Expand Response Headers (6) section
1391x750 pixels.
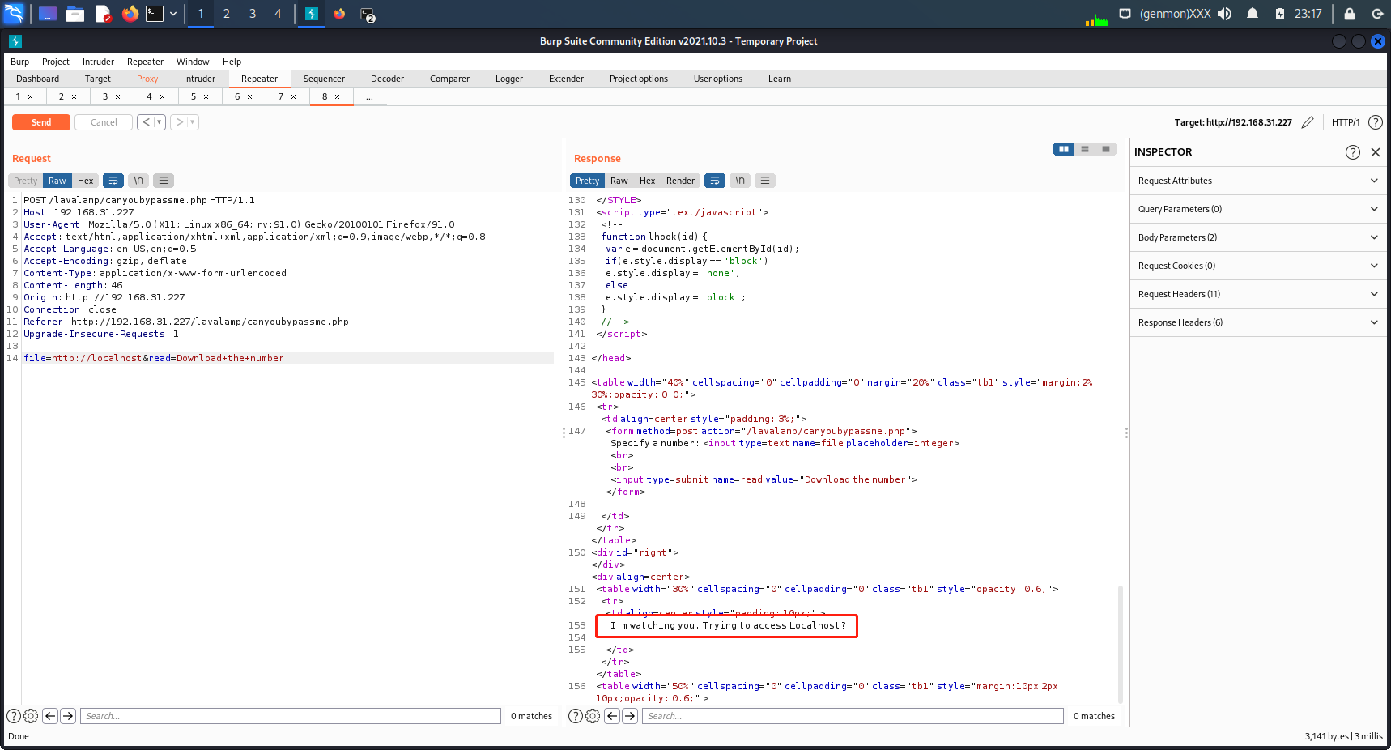pyautogui.click(x=1258, y=322)
